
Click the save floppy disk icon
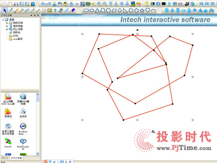[x=16, y=4]
